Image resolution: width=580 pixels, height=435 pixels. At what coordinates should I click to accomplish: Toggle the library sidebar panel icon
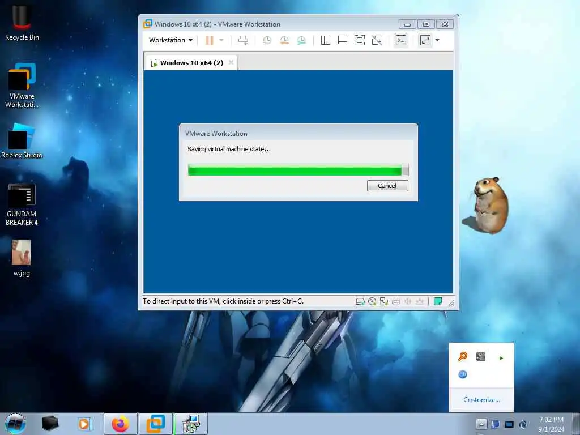[x=326, y=40]
